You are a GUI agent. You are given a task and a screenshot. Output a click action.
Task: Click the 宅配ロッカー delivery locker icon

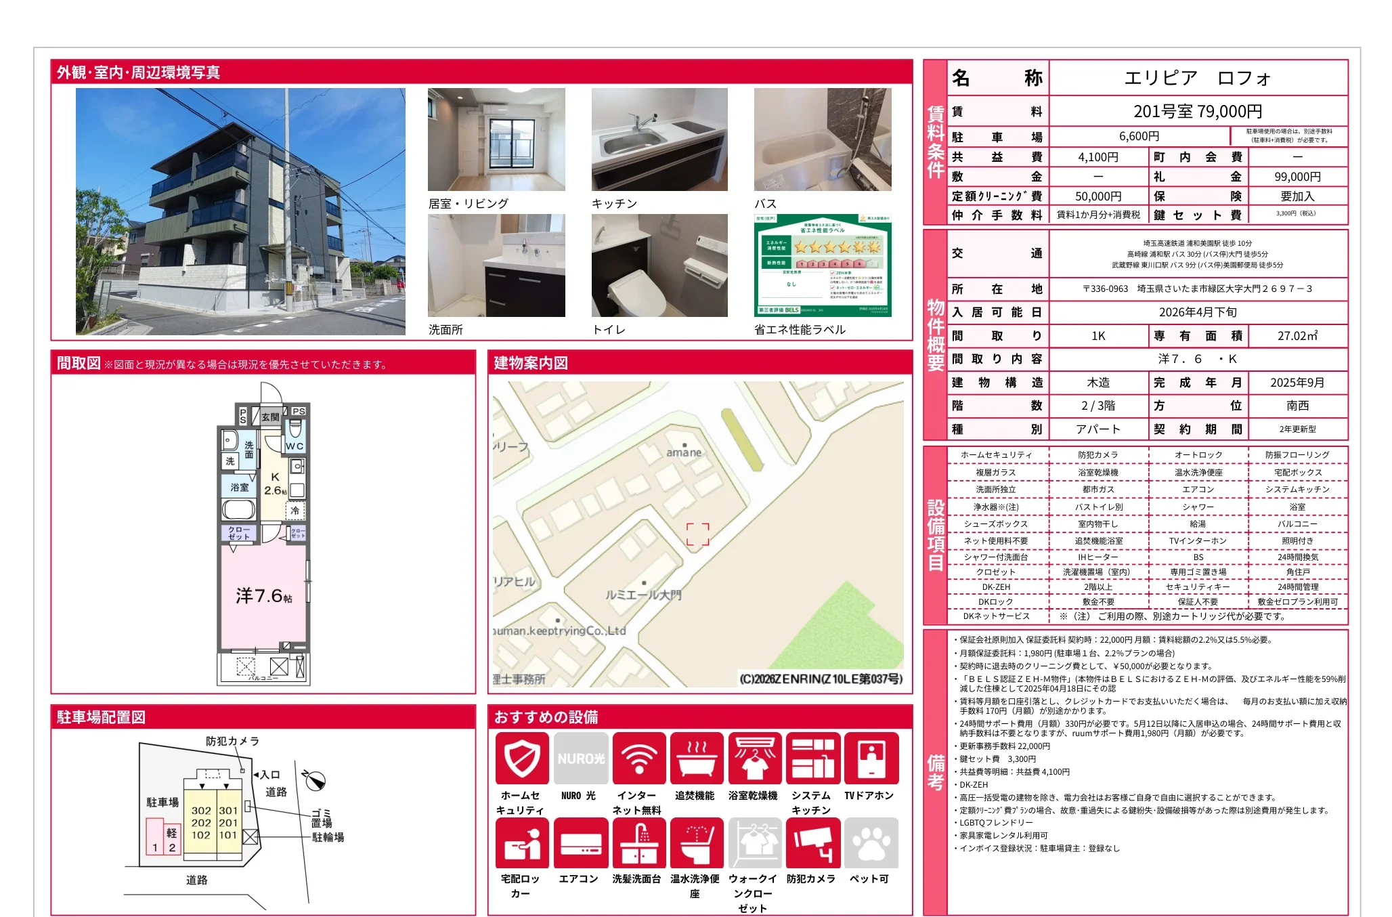(521, 843)
